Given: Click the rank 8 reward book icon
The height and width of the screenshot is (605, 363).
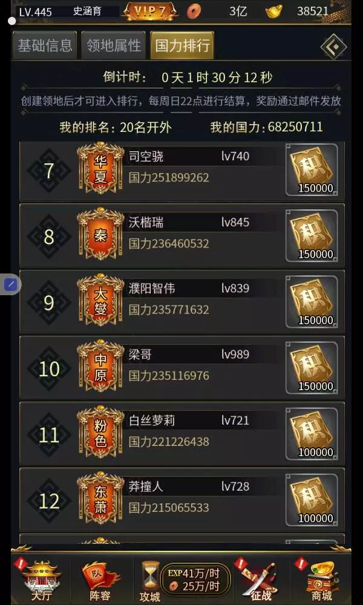Looking at the screenshot, I should (x=312, y=236).
